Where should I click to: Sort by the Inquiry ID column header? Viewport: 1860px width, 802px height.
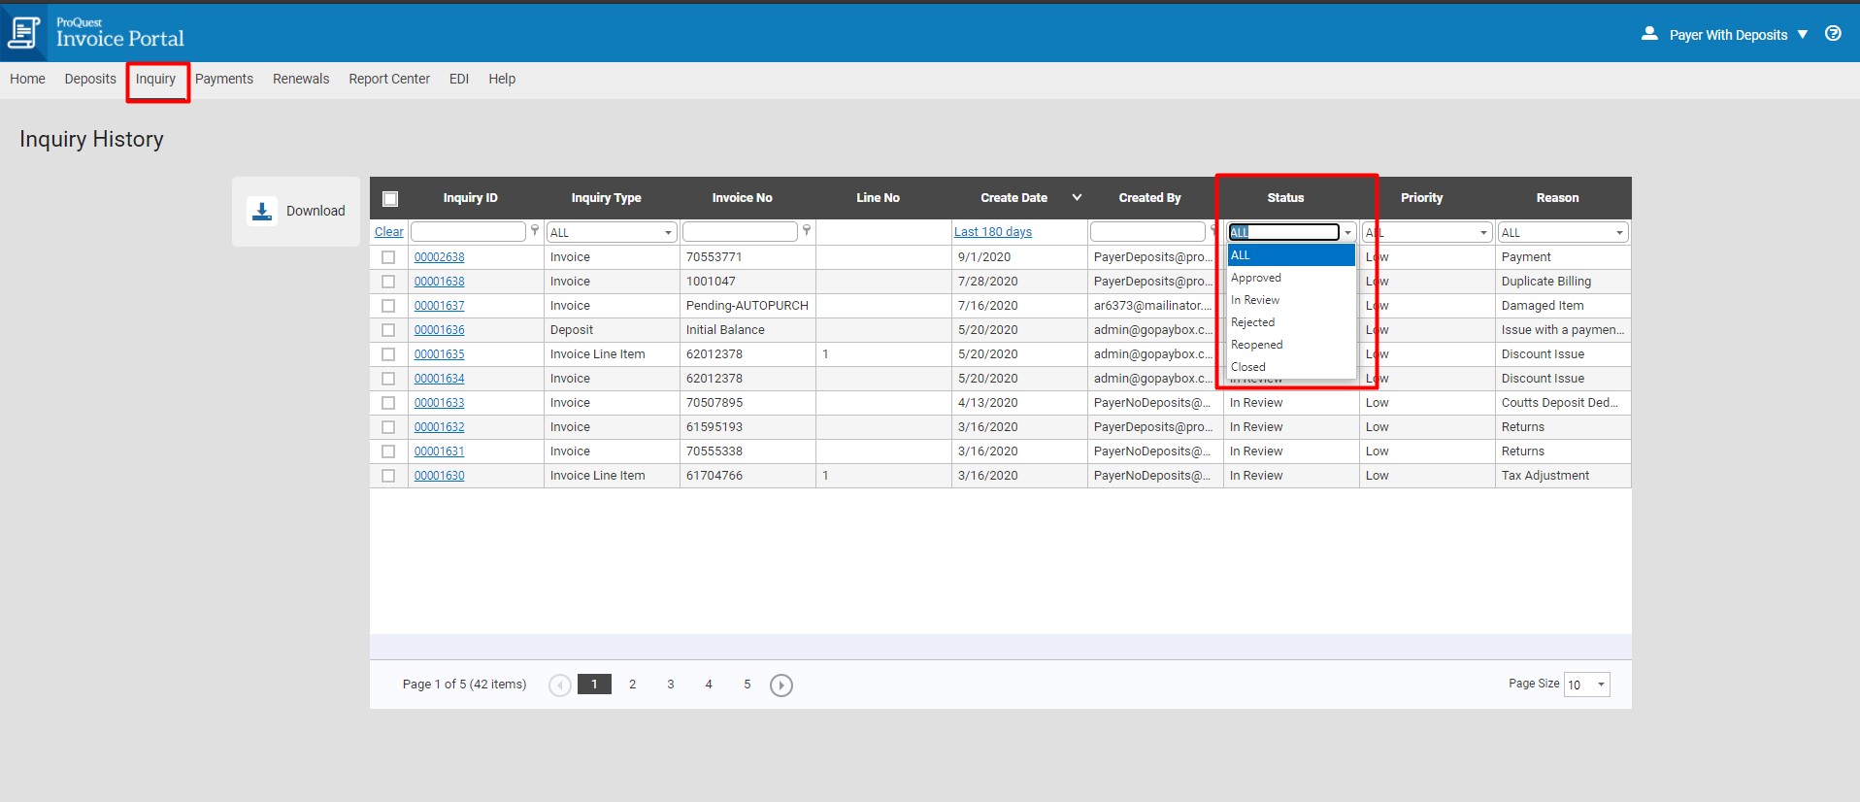pyautogui.click(x=471, y=198)
